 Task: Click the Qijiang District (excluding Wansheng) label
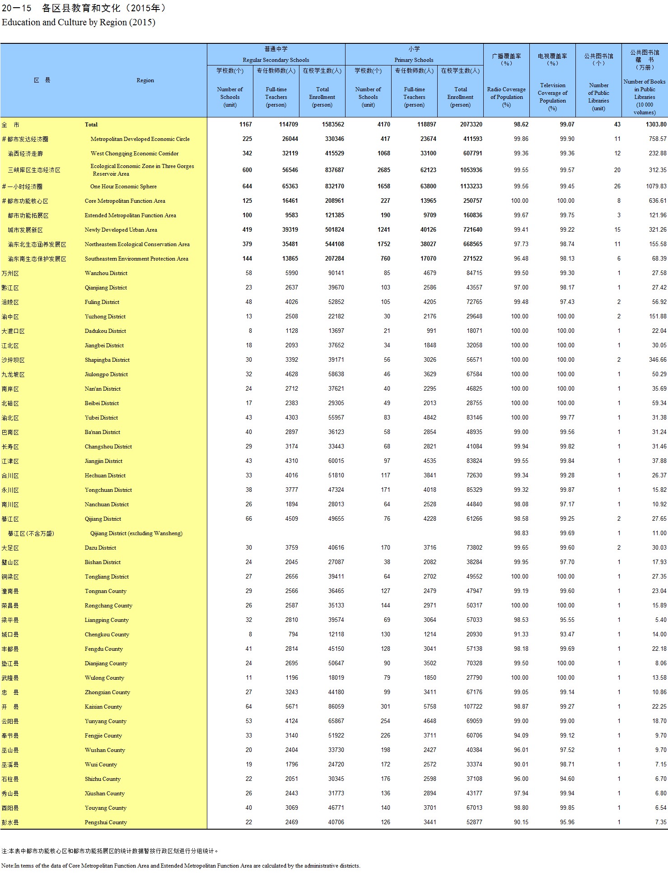click(136, 533)
